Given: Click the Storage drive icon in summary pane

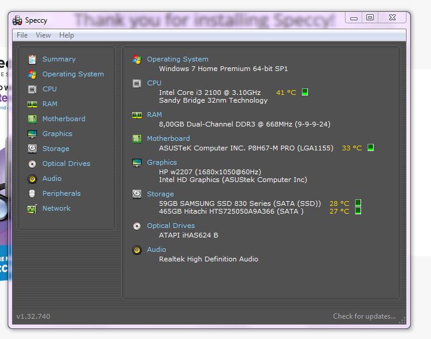Looking at the screenshot, I should [137, 194].
